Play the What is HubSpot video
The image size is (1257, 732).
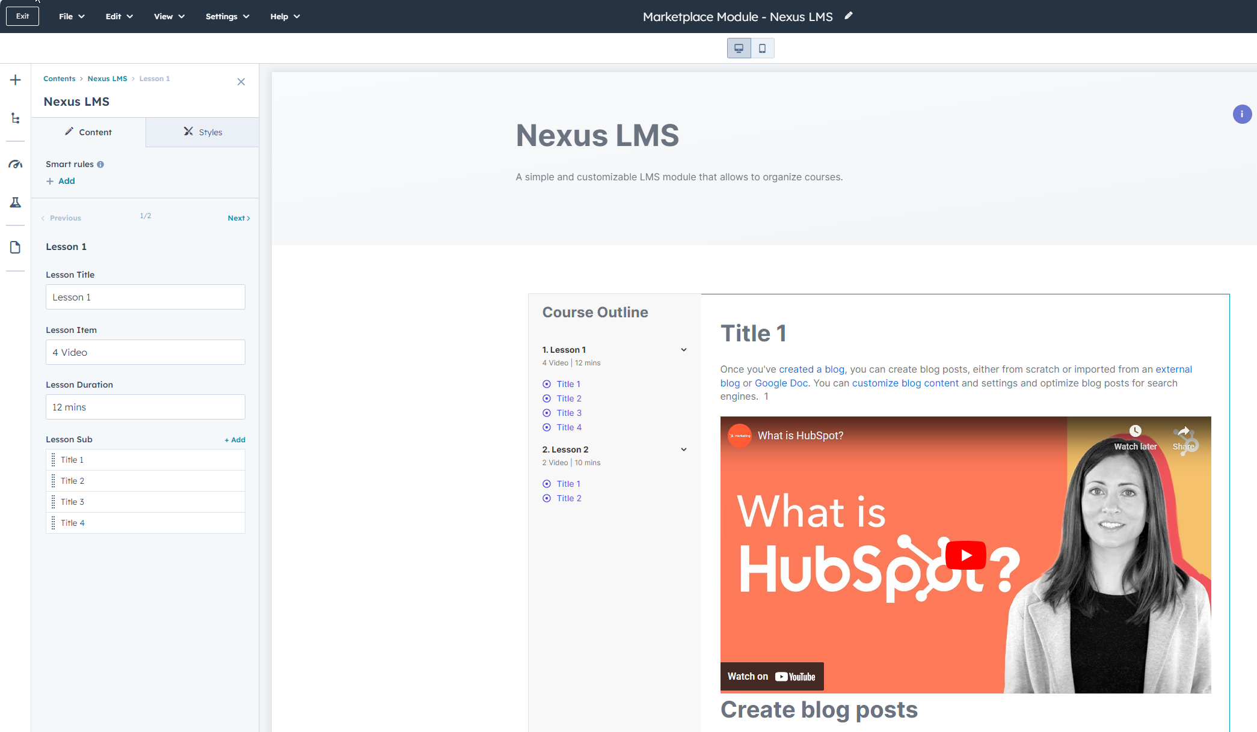click(965, 555)
